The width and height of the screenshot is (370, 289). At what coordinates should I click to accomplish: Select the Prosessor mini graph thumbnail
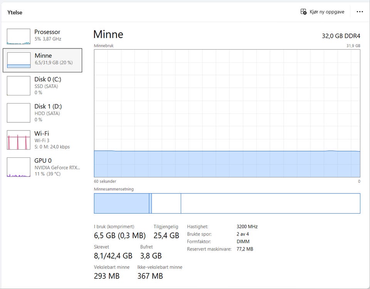(x=18, y=37)
